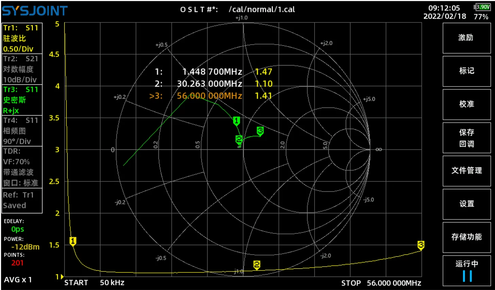Click yellow marker 1 on SWR trace
This screenshot has width=495, height=290.
pos(73,241)
